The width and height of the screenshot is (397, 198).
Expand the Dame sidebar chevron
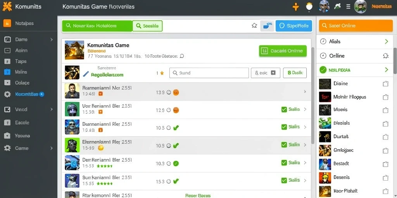tap(52, 39)
